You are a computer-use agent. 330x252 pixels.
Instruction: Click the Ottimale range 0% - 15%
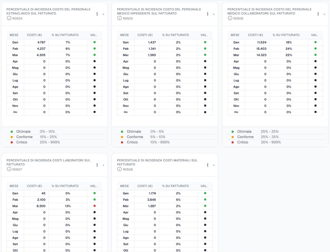(x=47, y=131)
